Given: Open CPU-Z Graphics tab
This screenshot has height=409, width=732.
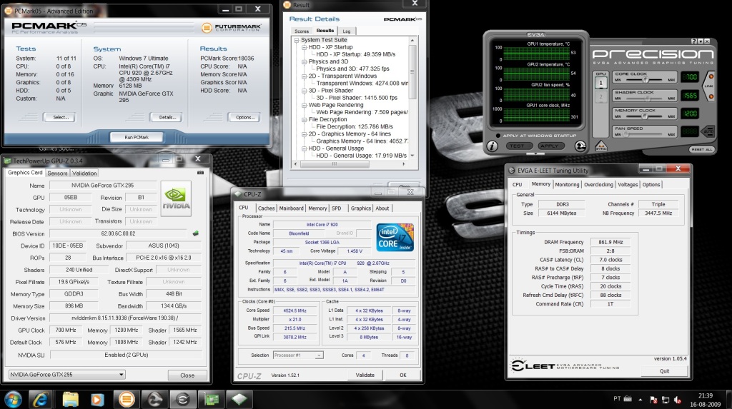Looking at the screenshot, I should tap(361, 208).
